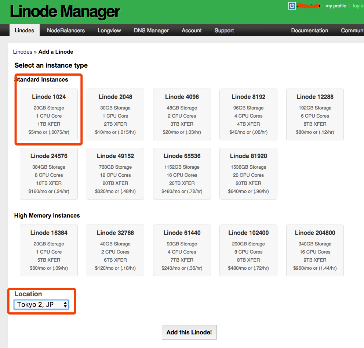364x348 pixels.
Task: Click the 1536GB Storage text
Action: click(x=248, y=167)
